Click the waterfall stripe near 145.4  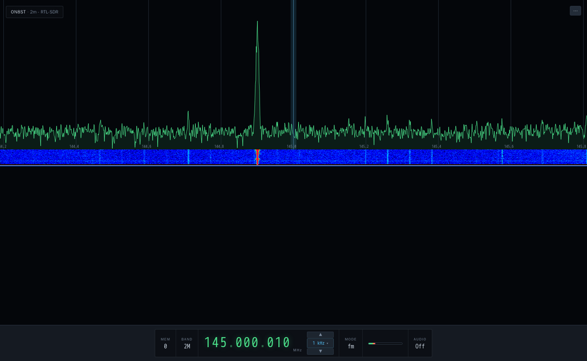click(432, 157)
